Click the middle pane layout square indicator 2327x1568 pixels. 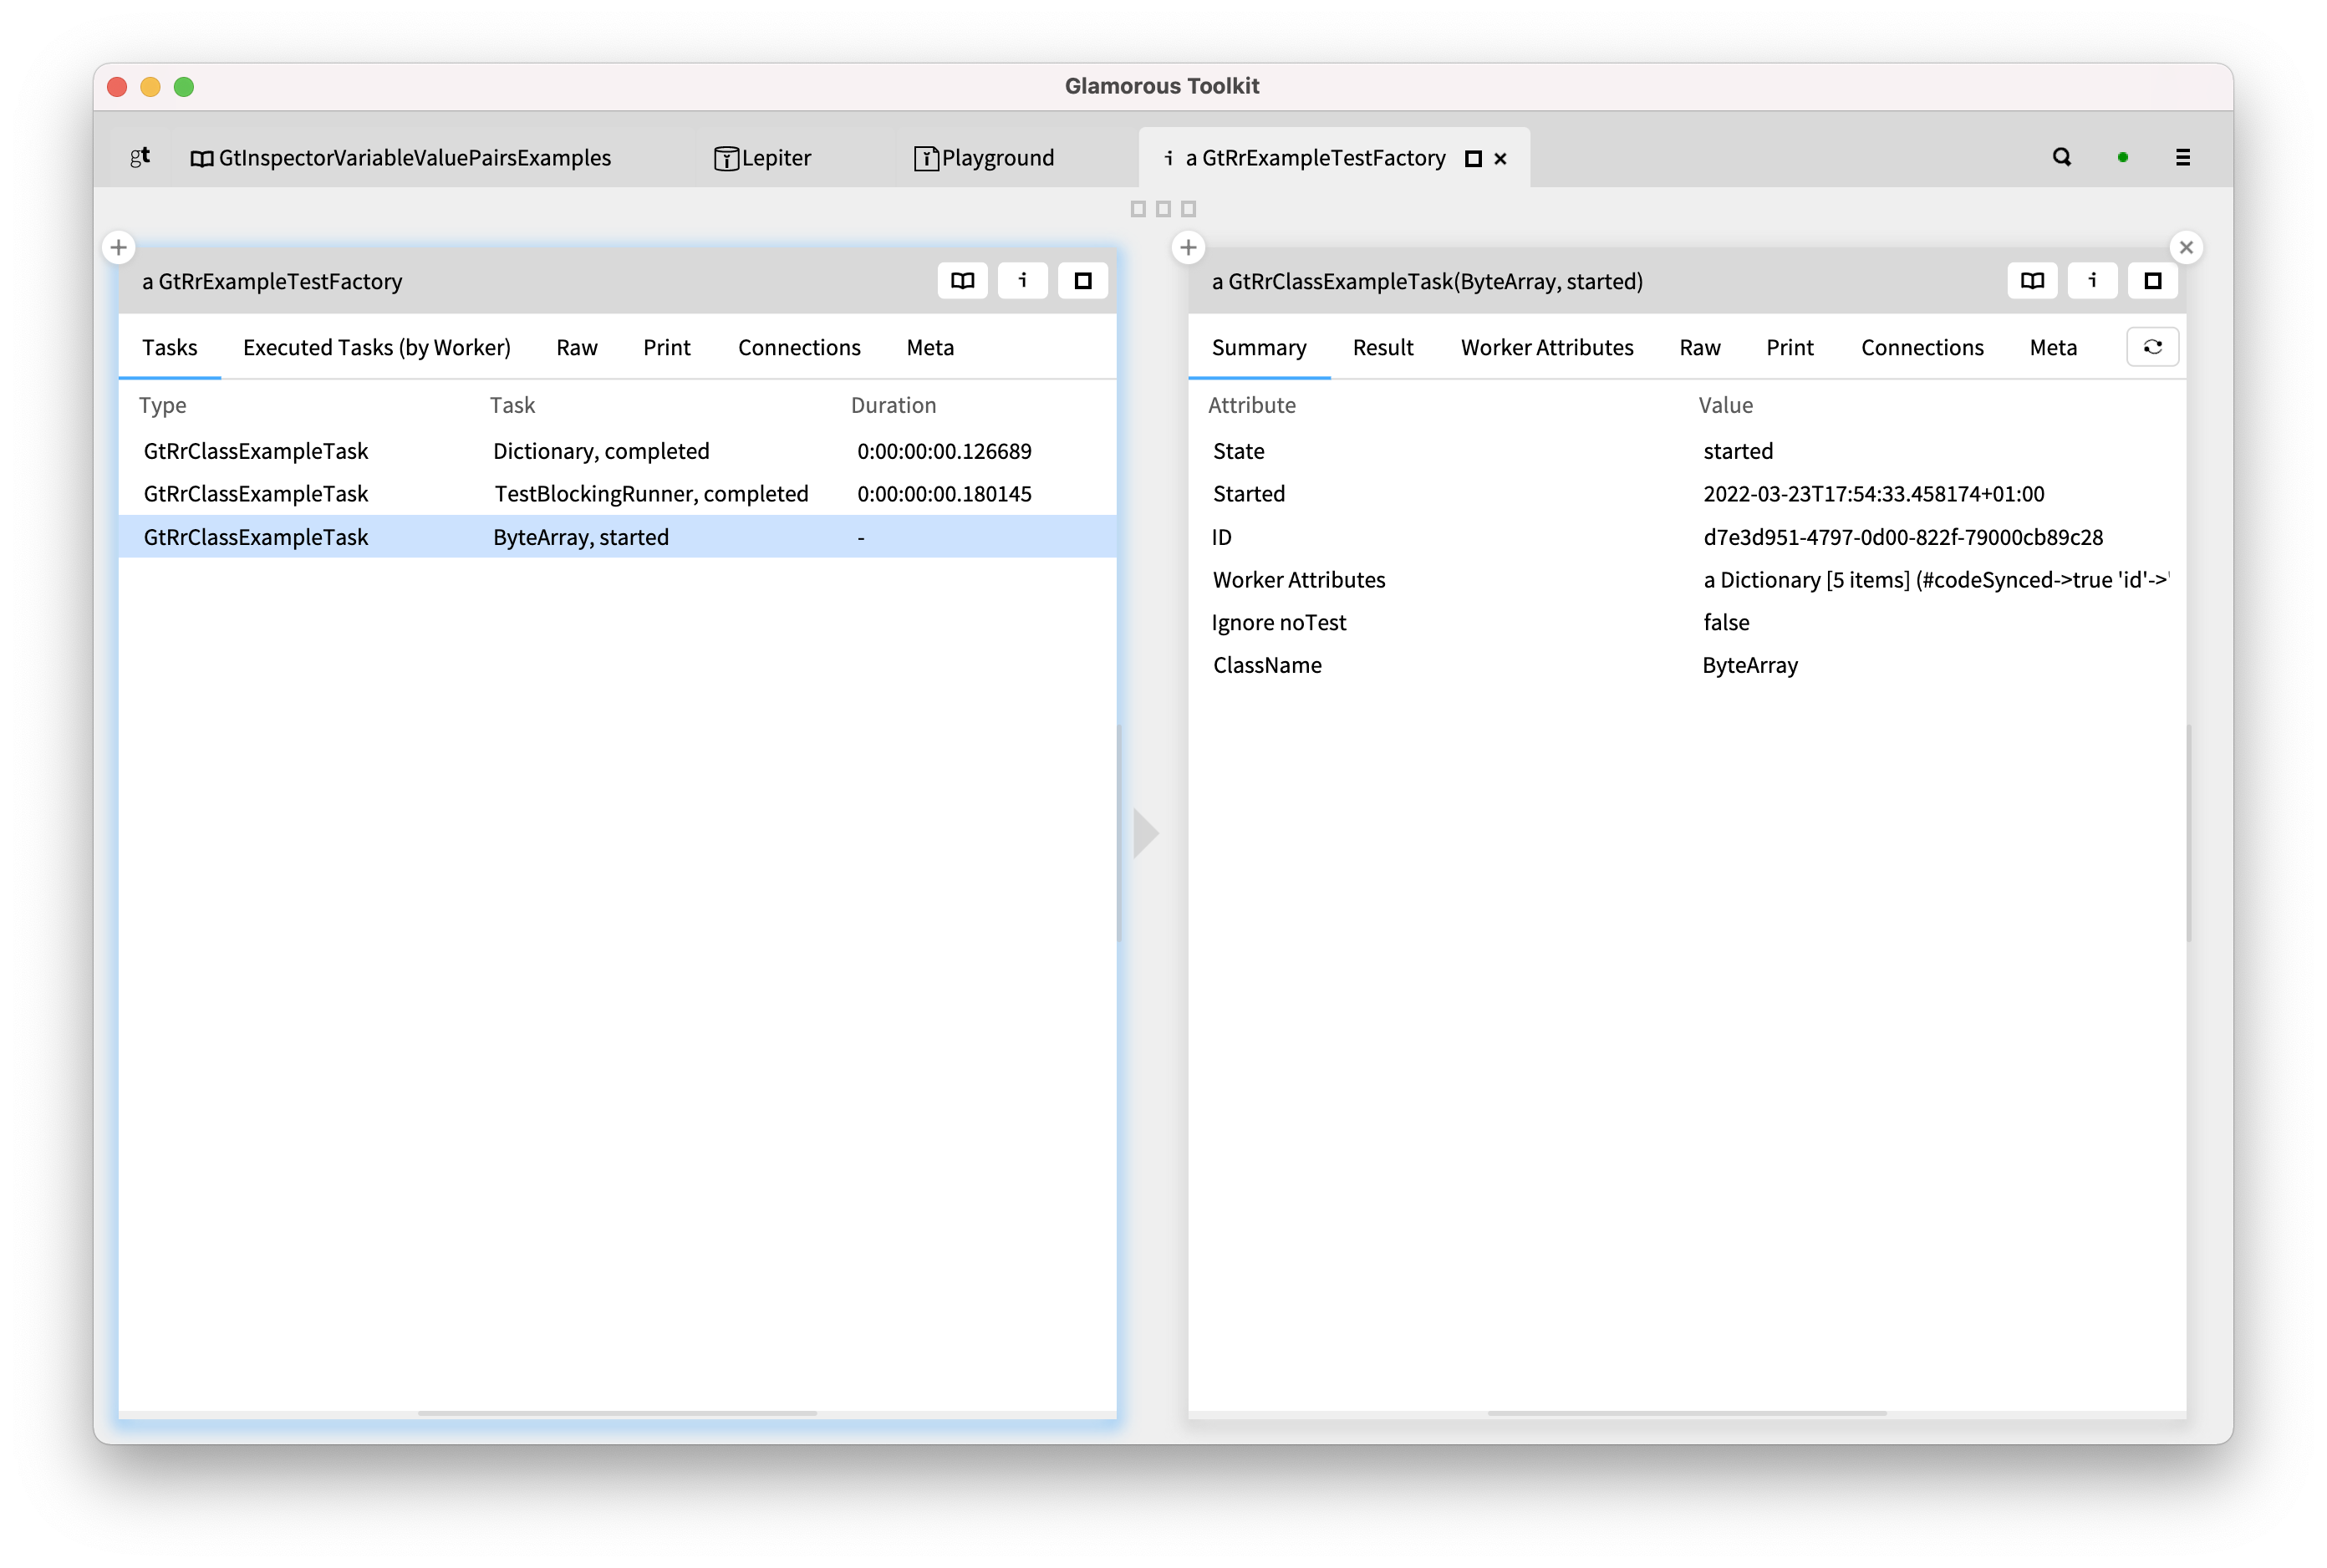click(x=1163, y=209)
